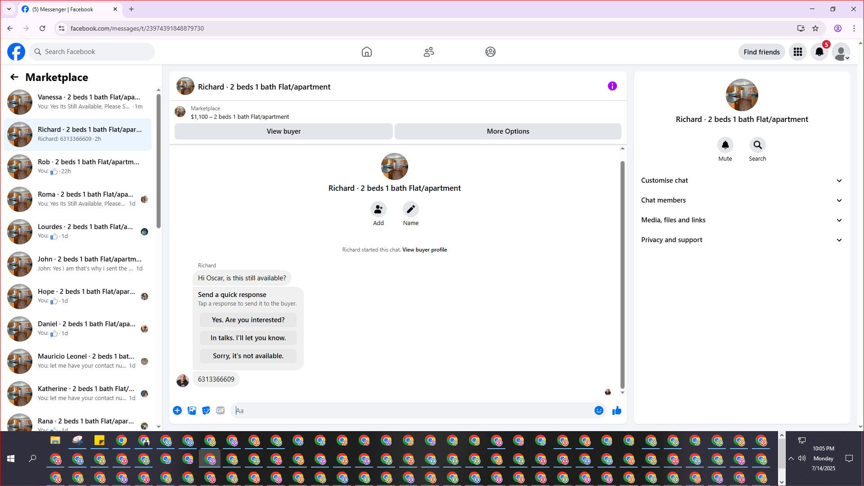Choose a GIF with the GIF icon
The height and width of the screenshot is (486, 864).
tap(220, 410)
